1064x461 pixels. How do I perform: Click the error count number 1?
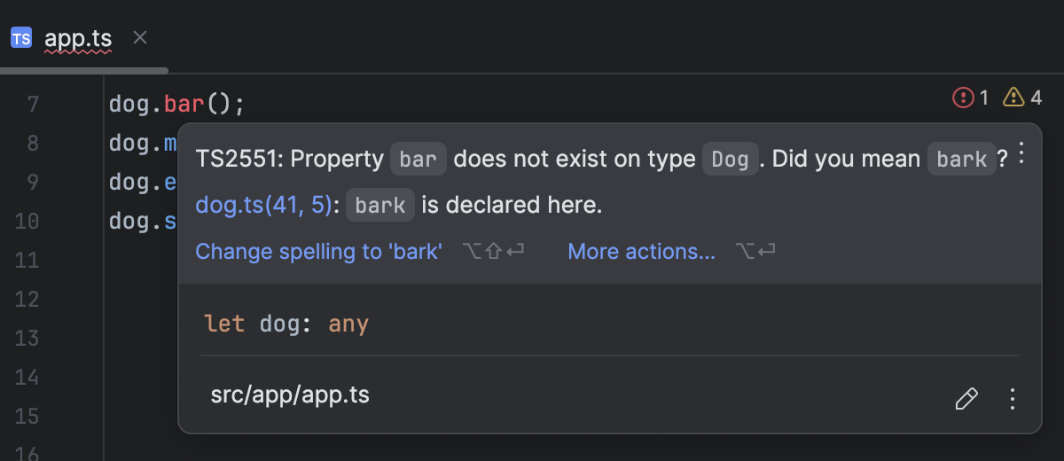click(x=983, y=98)
